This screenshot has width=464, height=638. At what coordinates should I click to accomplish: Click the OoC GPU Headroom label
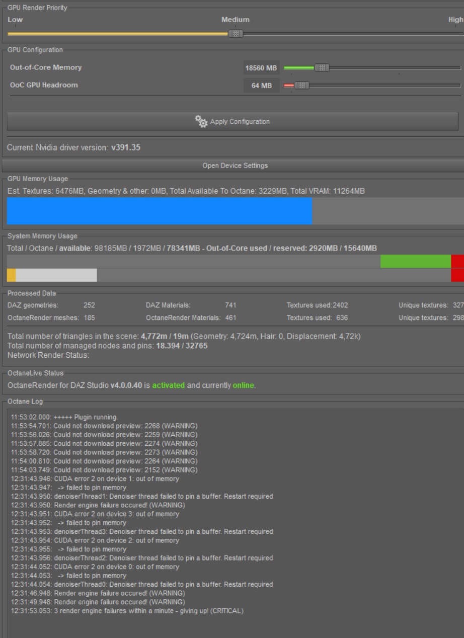point(44,85)
